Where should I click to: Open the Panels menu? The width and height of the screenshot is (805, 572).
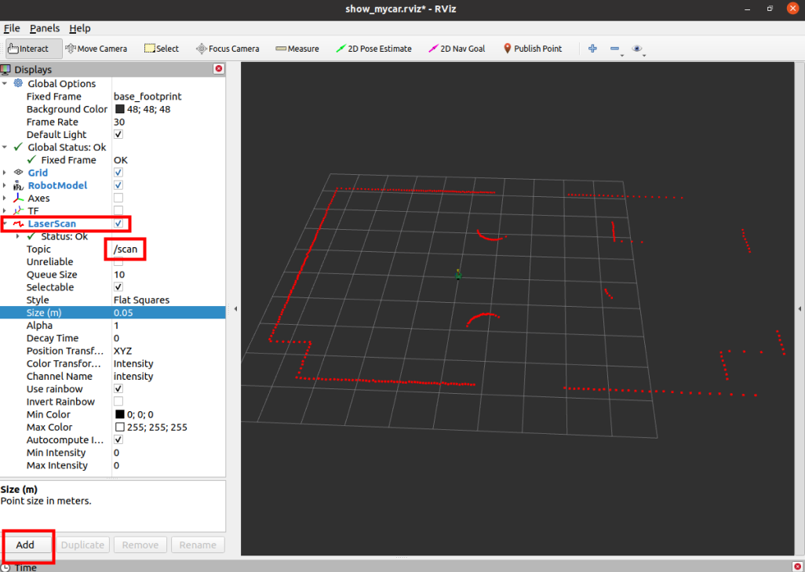tap(45, 28)
